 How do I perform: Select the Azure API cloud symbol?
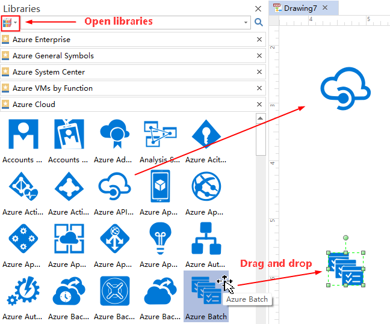pos(115,186)
